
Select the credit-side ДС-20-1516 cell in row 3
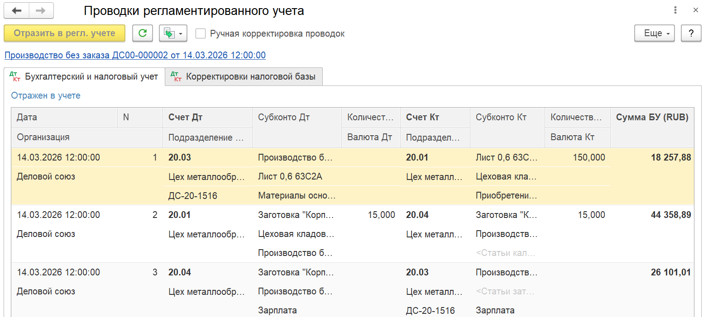435,310
